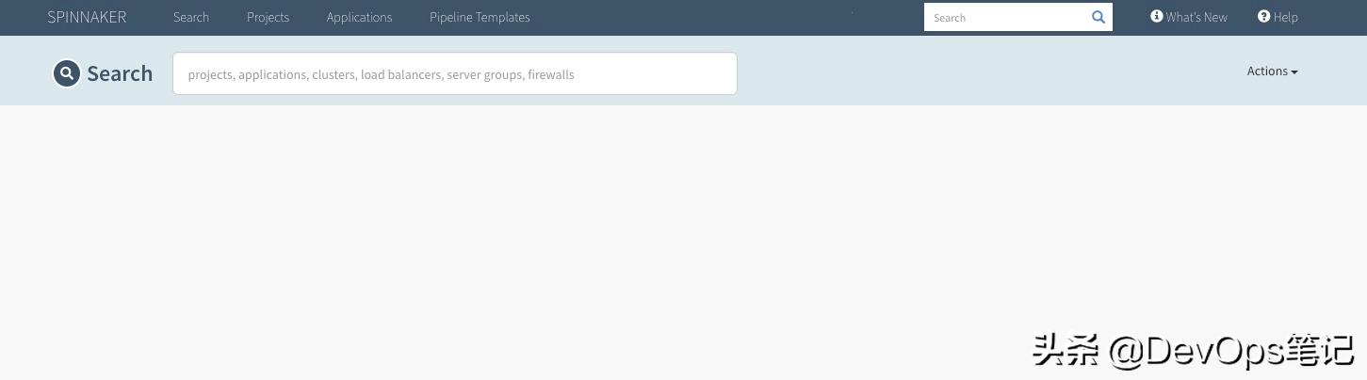
Task: Open the Search page from the navigation bar
Action: point(191,17)
